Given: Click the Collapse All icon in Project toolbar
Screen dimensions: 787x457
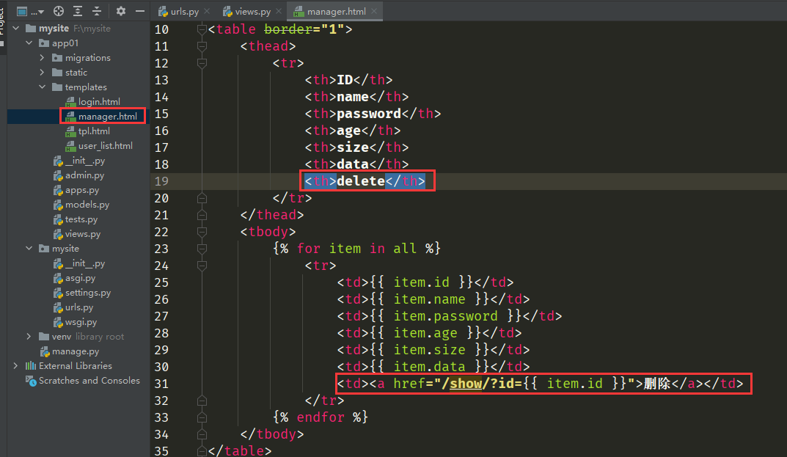Looking at the screenshot, I should click(97, 11).
